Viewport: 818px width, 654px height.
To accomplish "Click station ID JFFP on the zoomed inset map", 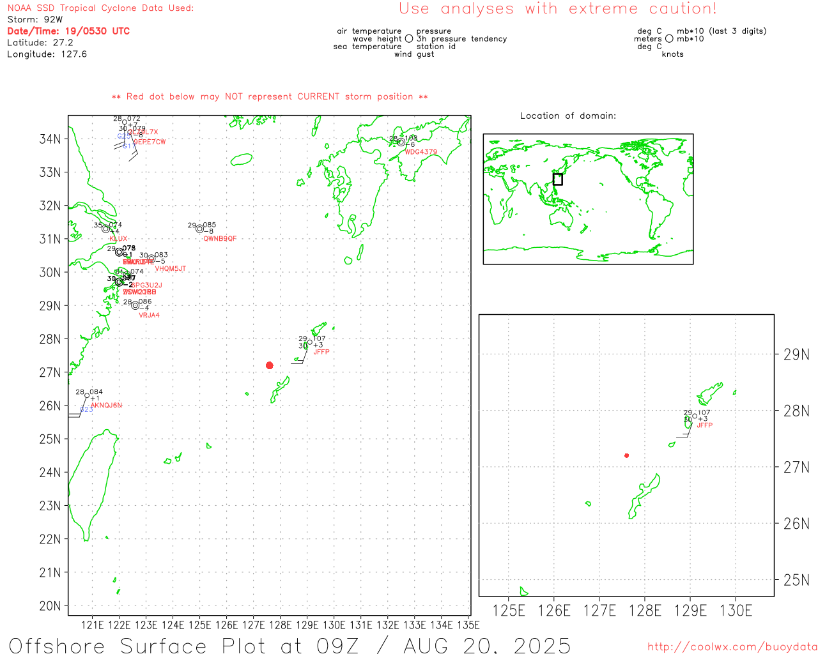I will point(705,425).
